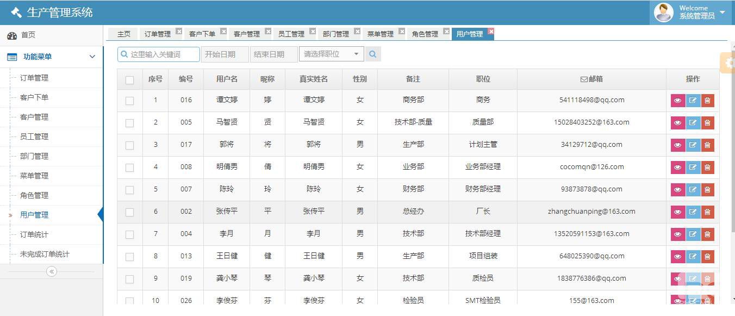Delete the 张传平 user entry

(707, 212)
